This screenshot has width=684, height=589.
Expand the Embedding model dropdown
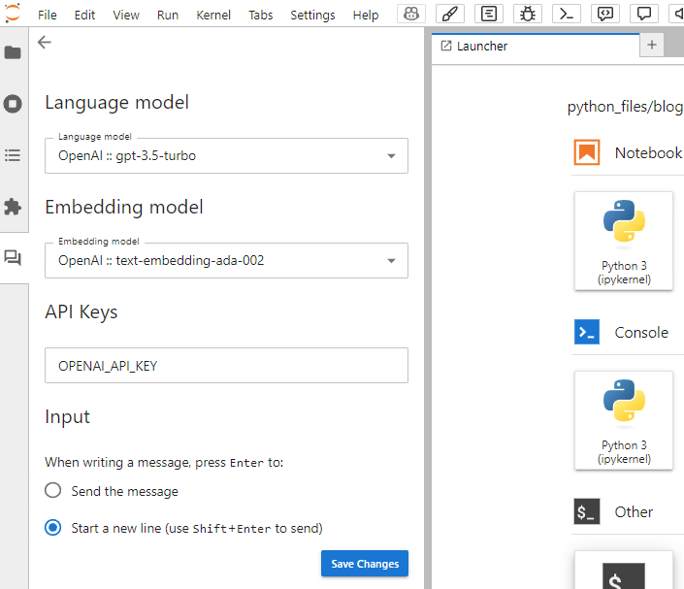(226, 260)
